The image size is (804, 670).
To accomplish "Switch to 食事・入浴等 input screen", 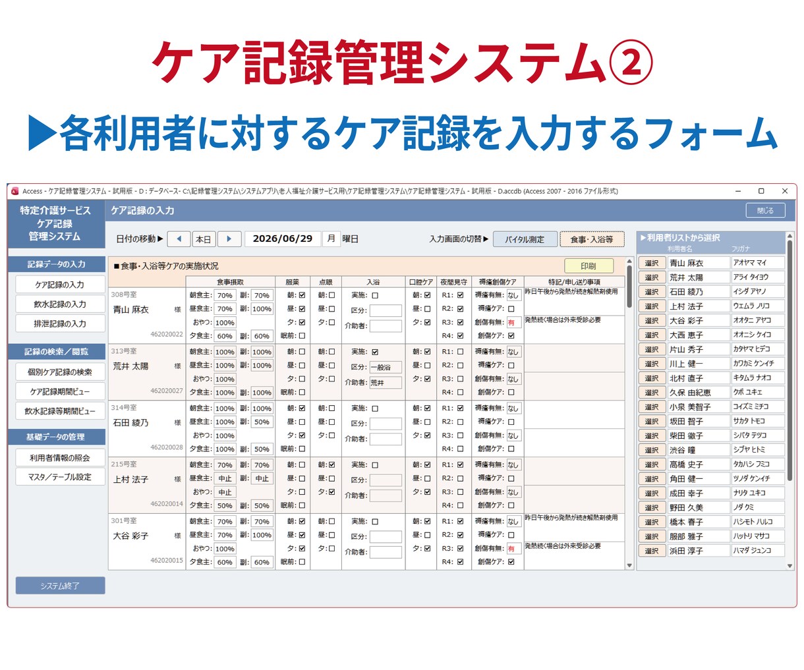I will 592,239.
